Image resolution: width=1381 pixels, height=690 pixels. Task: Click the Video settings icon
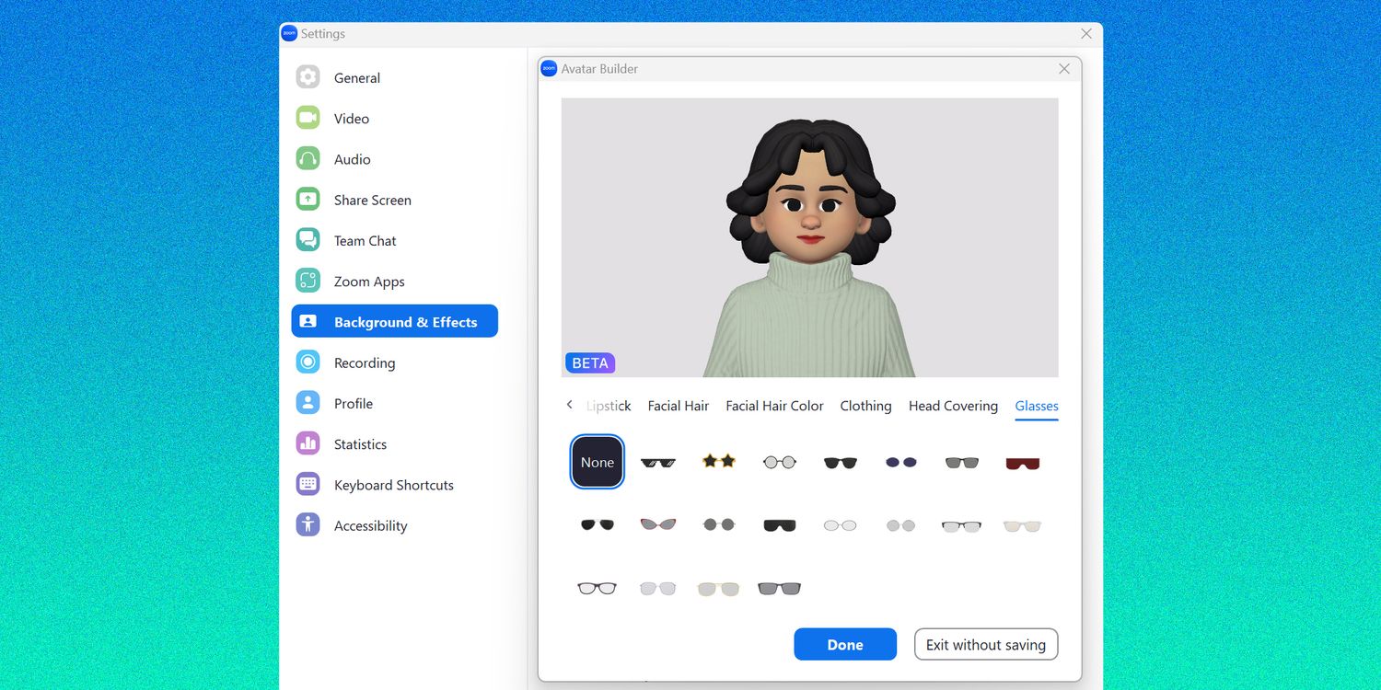[x=308, y=118]
